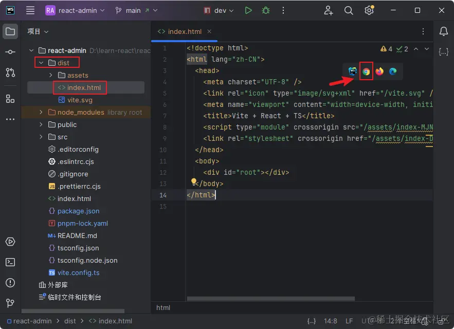Screen dimensions: 454x329
Task: Open IDE settings gear
Action: click(x=369, y=10)
